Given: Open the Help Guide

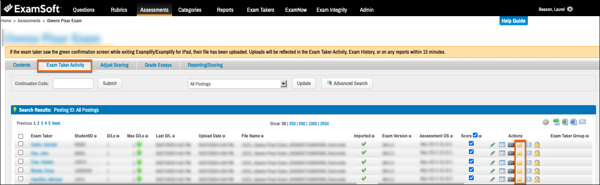Looking at the screenshot, I should coord(513,21).
